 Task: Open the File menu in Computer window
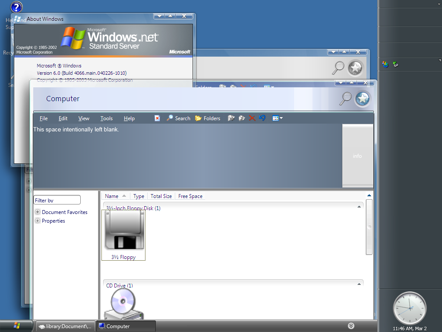click(x=44, y=118)
